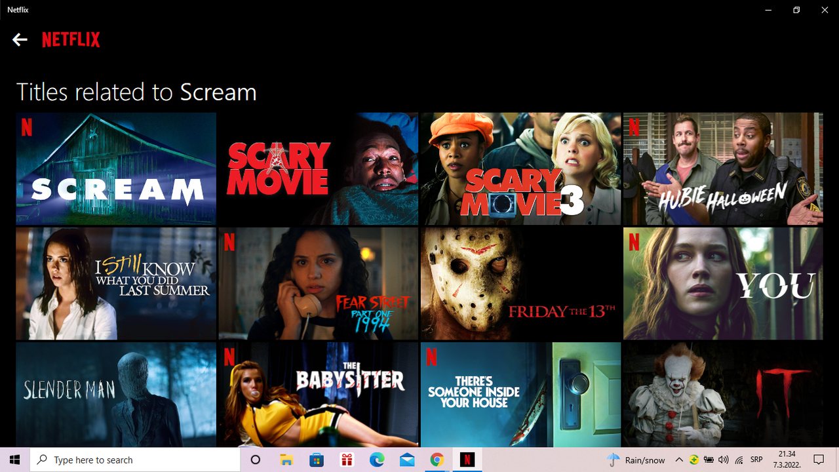Select the Scary Movie 3 thumbnail
The width and height of the screenshot is (839, 472).
click(520, 168)
